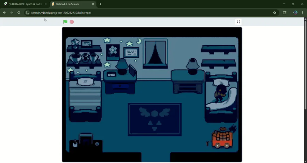
Task: Open the browser extension icon beside bookmark star
Action: coord(285,13)
